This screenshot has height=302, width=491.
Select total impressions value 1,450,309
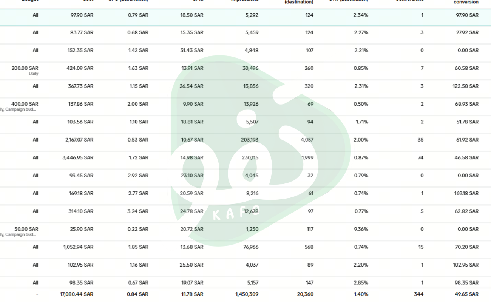point(247,294)
